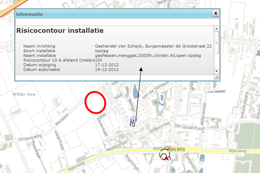Select the 'Gashandel Van Schaijk' address value
The width and height of the screenshot is (260, 173).
click(x=153, y=46)
